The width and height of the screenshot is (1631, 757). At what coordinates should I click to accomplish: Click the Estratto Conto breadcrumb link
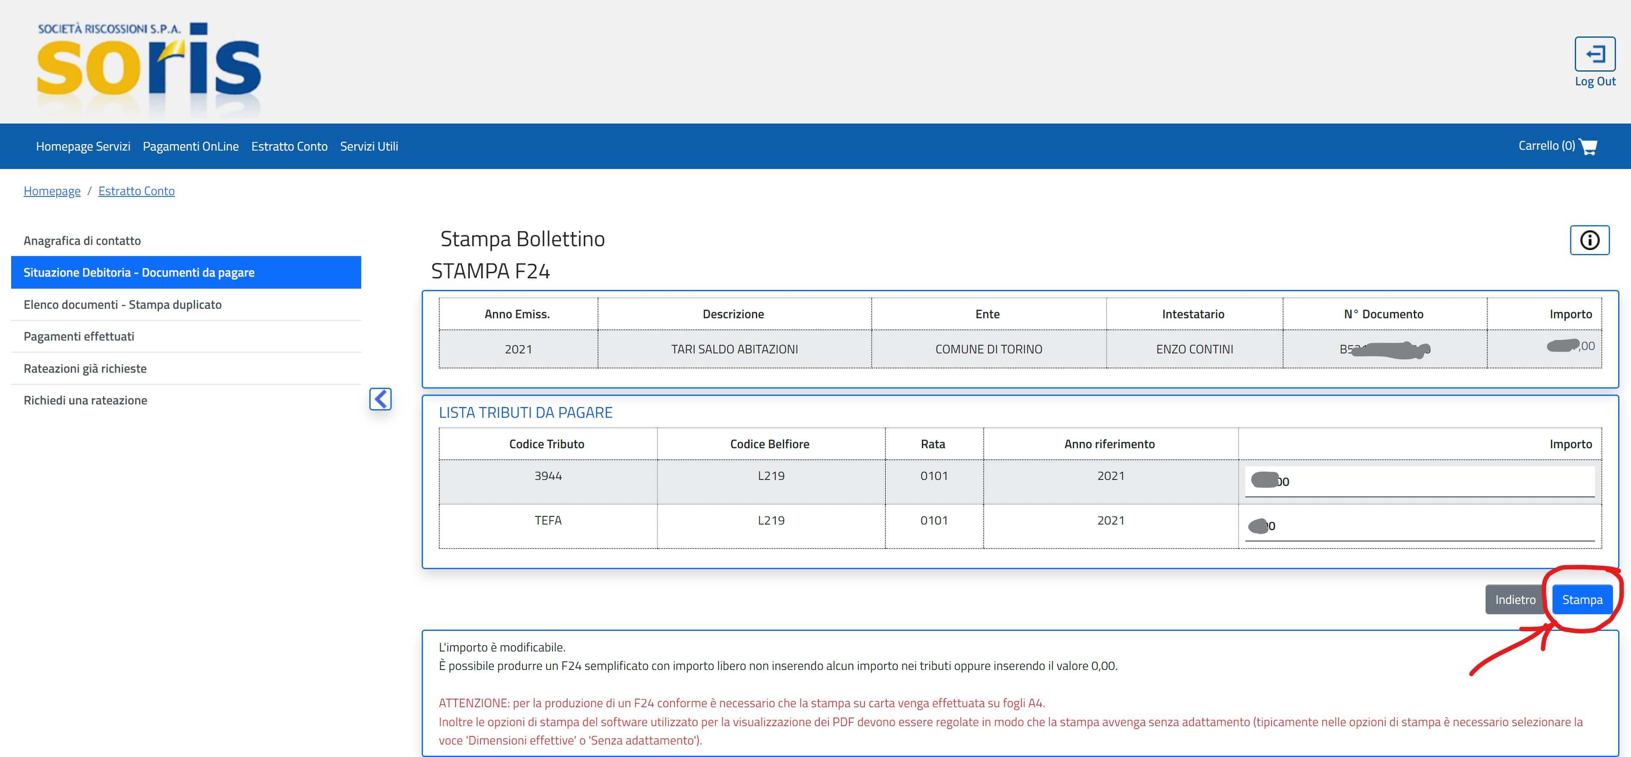click(x=136, y=191)
